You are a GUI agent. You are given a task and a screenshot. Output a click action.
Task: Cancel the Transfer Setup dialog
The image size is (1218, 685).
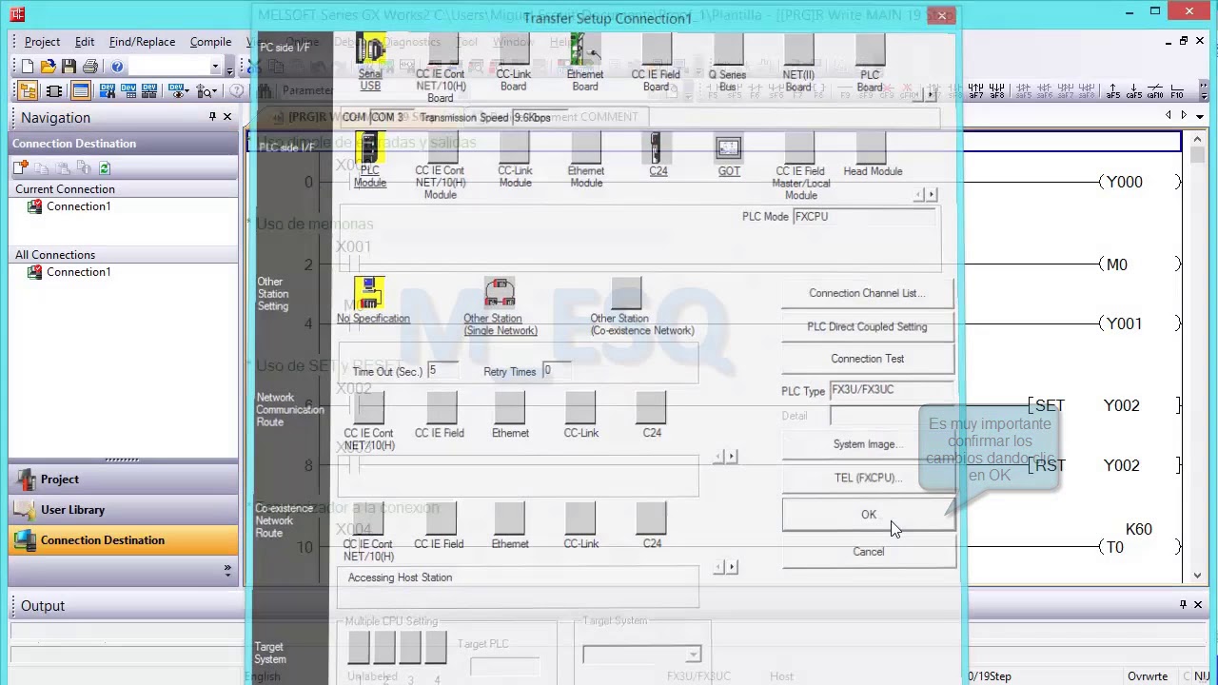tap(868, 552)
